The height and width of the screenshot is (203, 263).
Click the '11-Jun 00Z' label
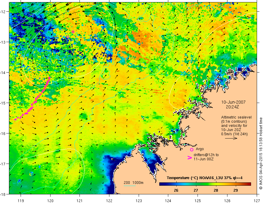click(x=204, y=159)
